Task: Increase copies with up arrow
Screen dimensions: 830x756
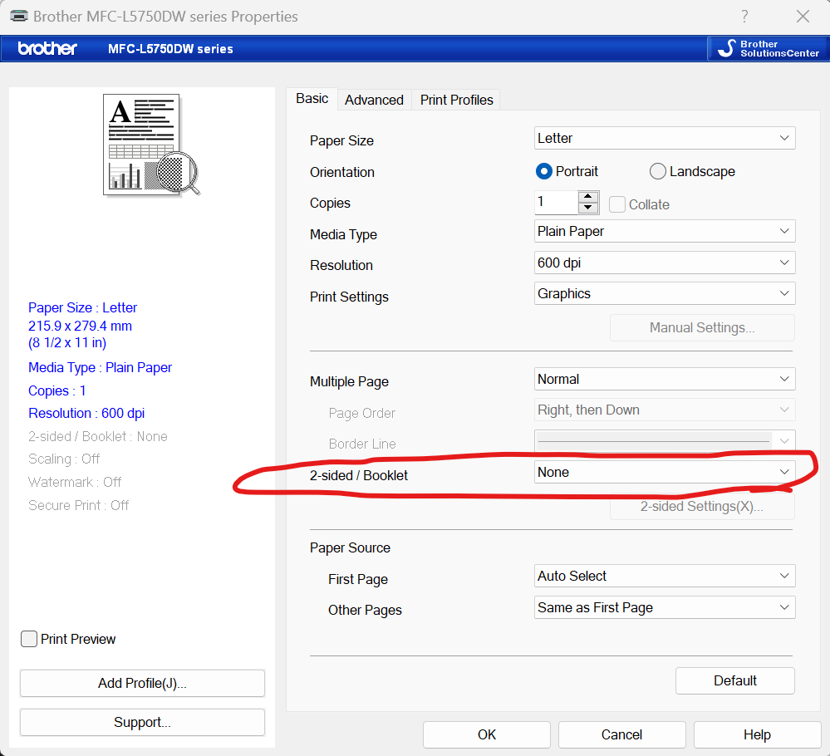Action: 588,196
